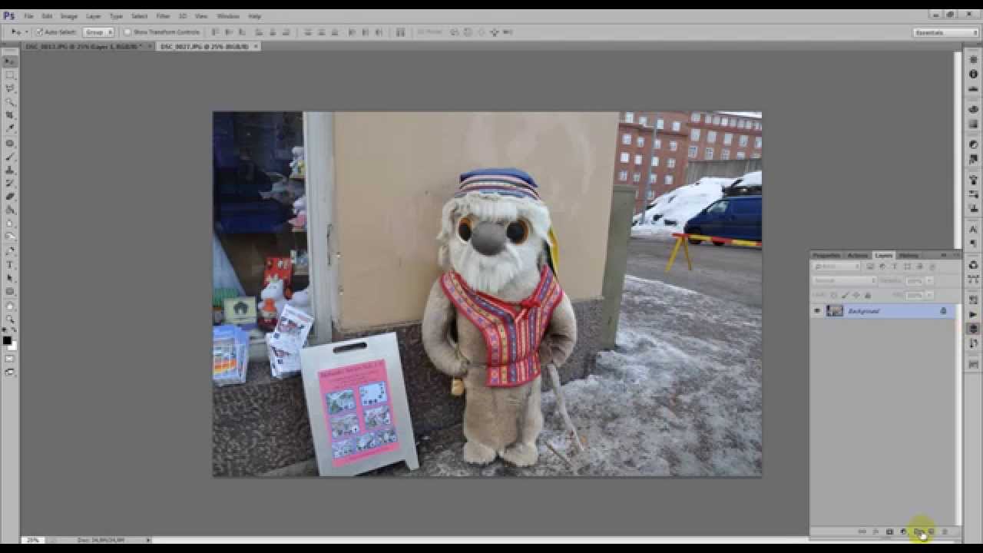This screenshot has height=553, width=983.
Task: Open the status bar info arrow
Action: (x=148, y=540)
